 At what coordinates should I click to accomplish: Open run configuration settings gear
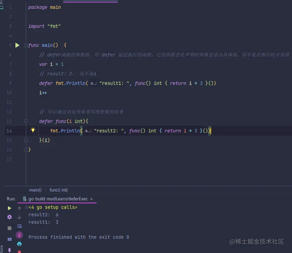click(10, 217)
